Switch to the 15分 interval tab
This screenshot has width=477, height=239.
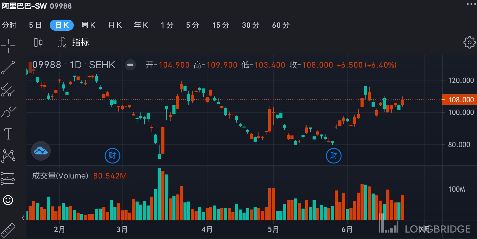pyautogui.click(x=221, y=25)
